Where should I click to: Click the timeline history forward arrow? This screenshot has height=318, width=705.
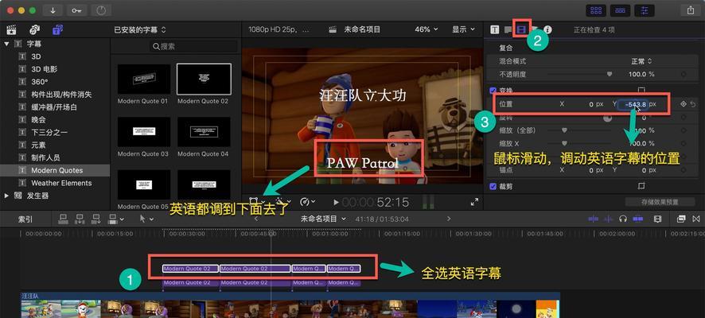click(448, 219)
